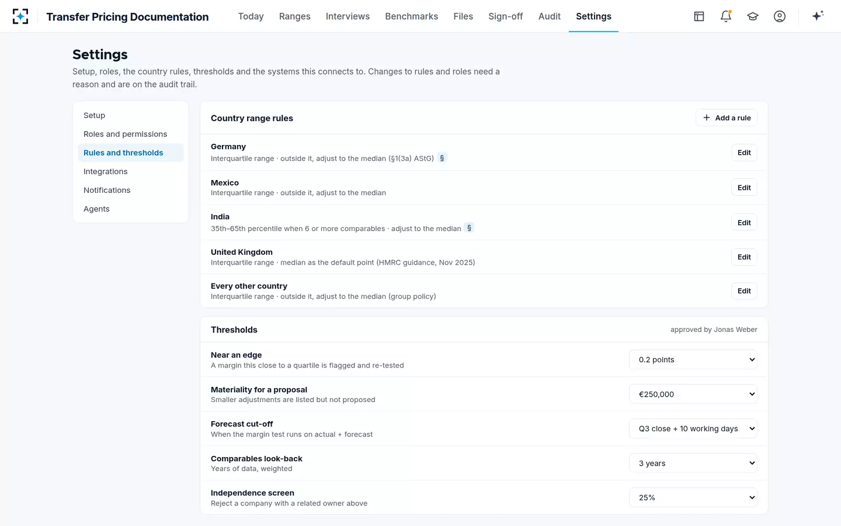Open the Audit tab

click(x=550, y=16)
